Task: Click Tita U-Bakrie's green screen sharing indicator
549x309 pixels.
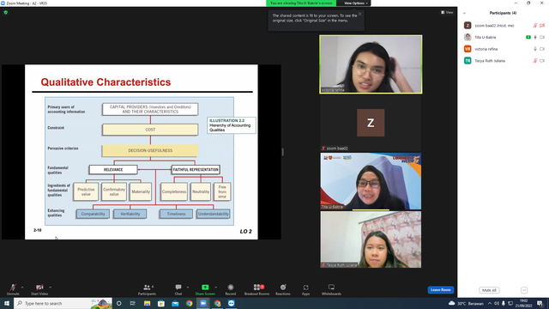Action: [x=528, y=37]
